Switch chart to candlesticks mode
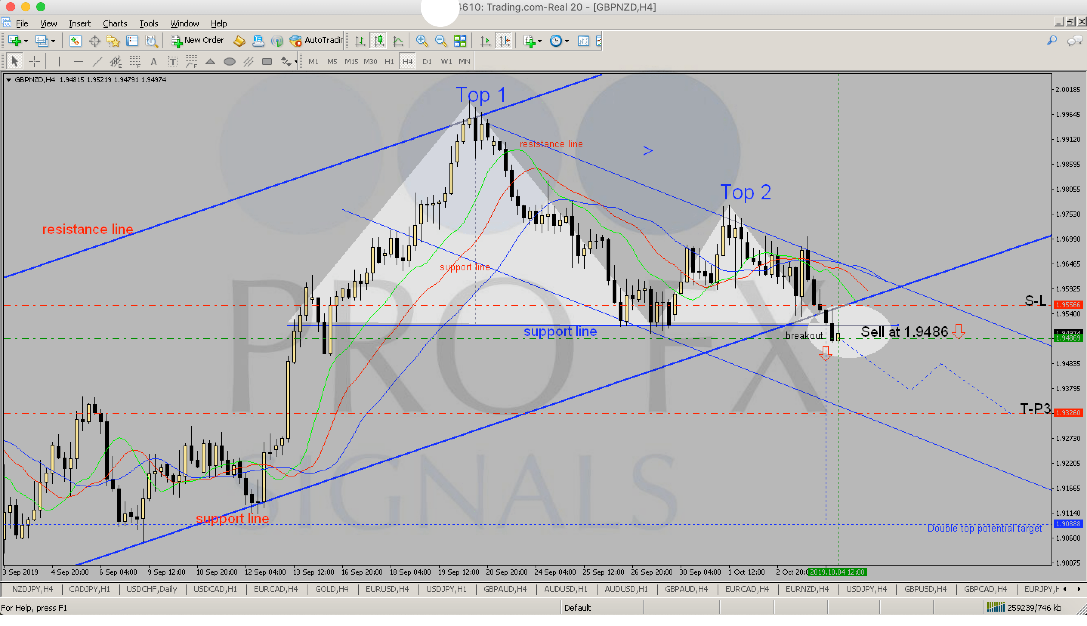 (379, 41)
